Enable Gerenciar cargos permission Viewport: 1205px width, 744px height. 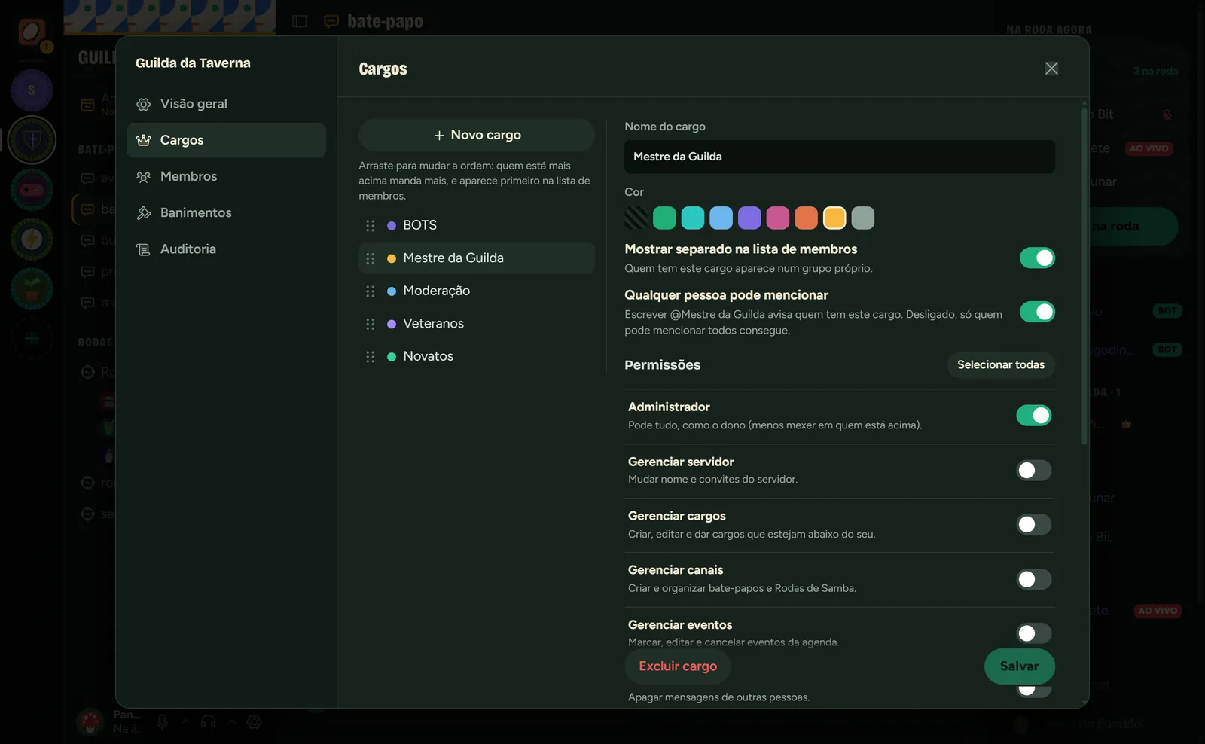(x=1033, y=525)
